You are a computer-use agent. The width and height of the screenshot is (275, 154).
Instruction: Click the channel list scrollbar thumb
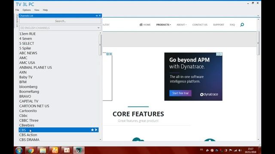click(x=100, y=44)
